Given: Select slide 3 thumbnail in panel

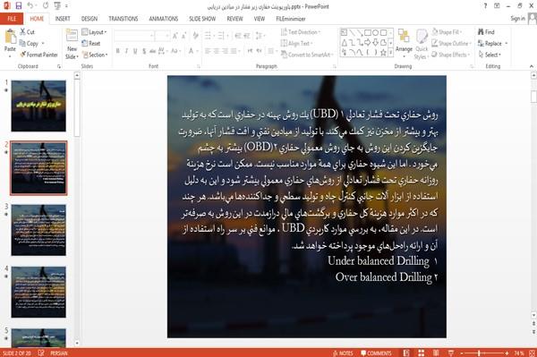Looking at the screenshot, I should click(38, 230).
